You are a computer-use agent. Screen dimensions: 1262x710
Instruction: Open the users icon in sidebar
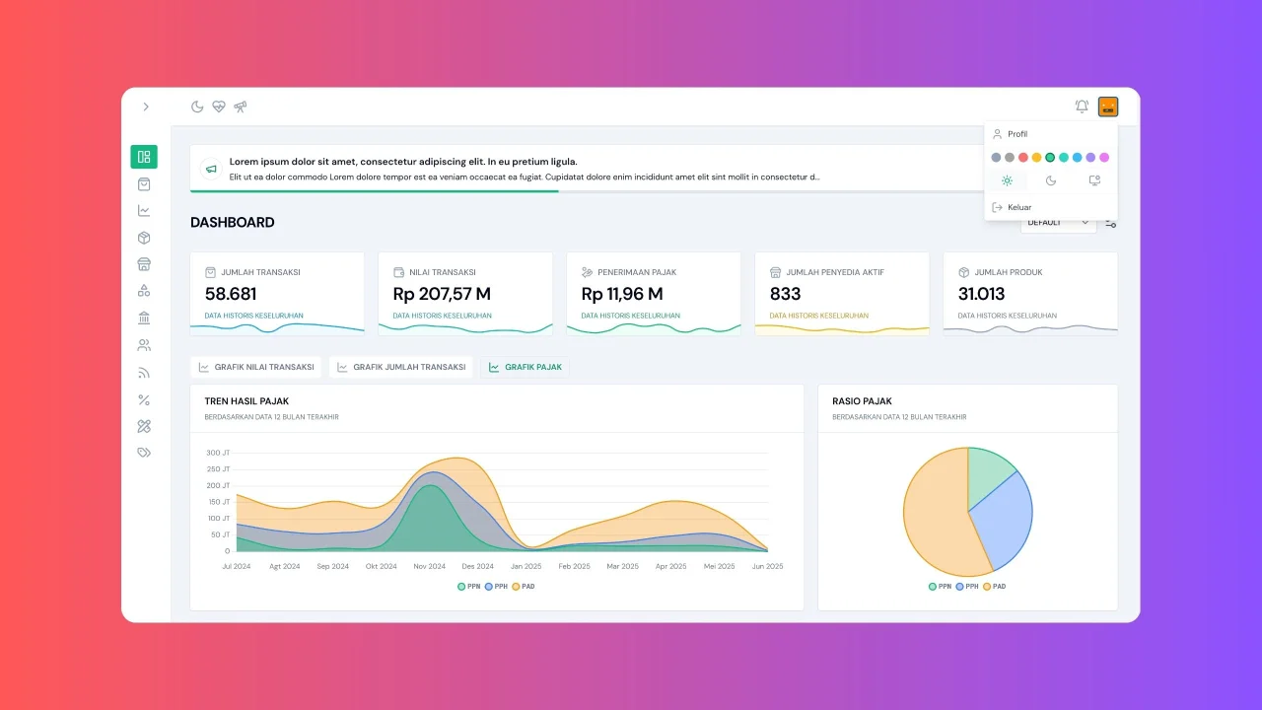tap(144, 345)
